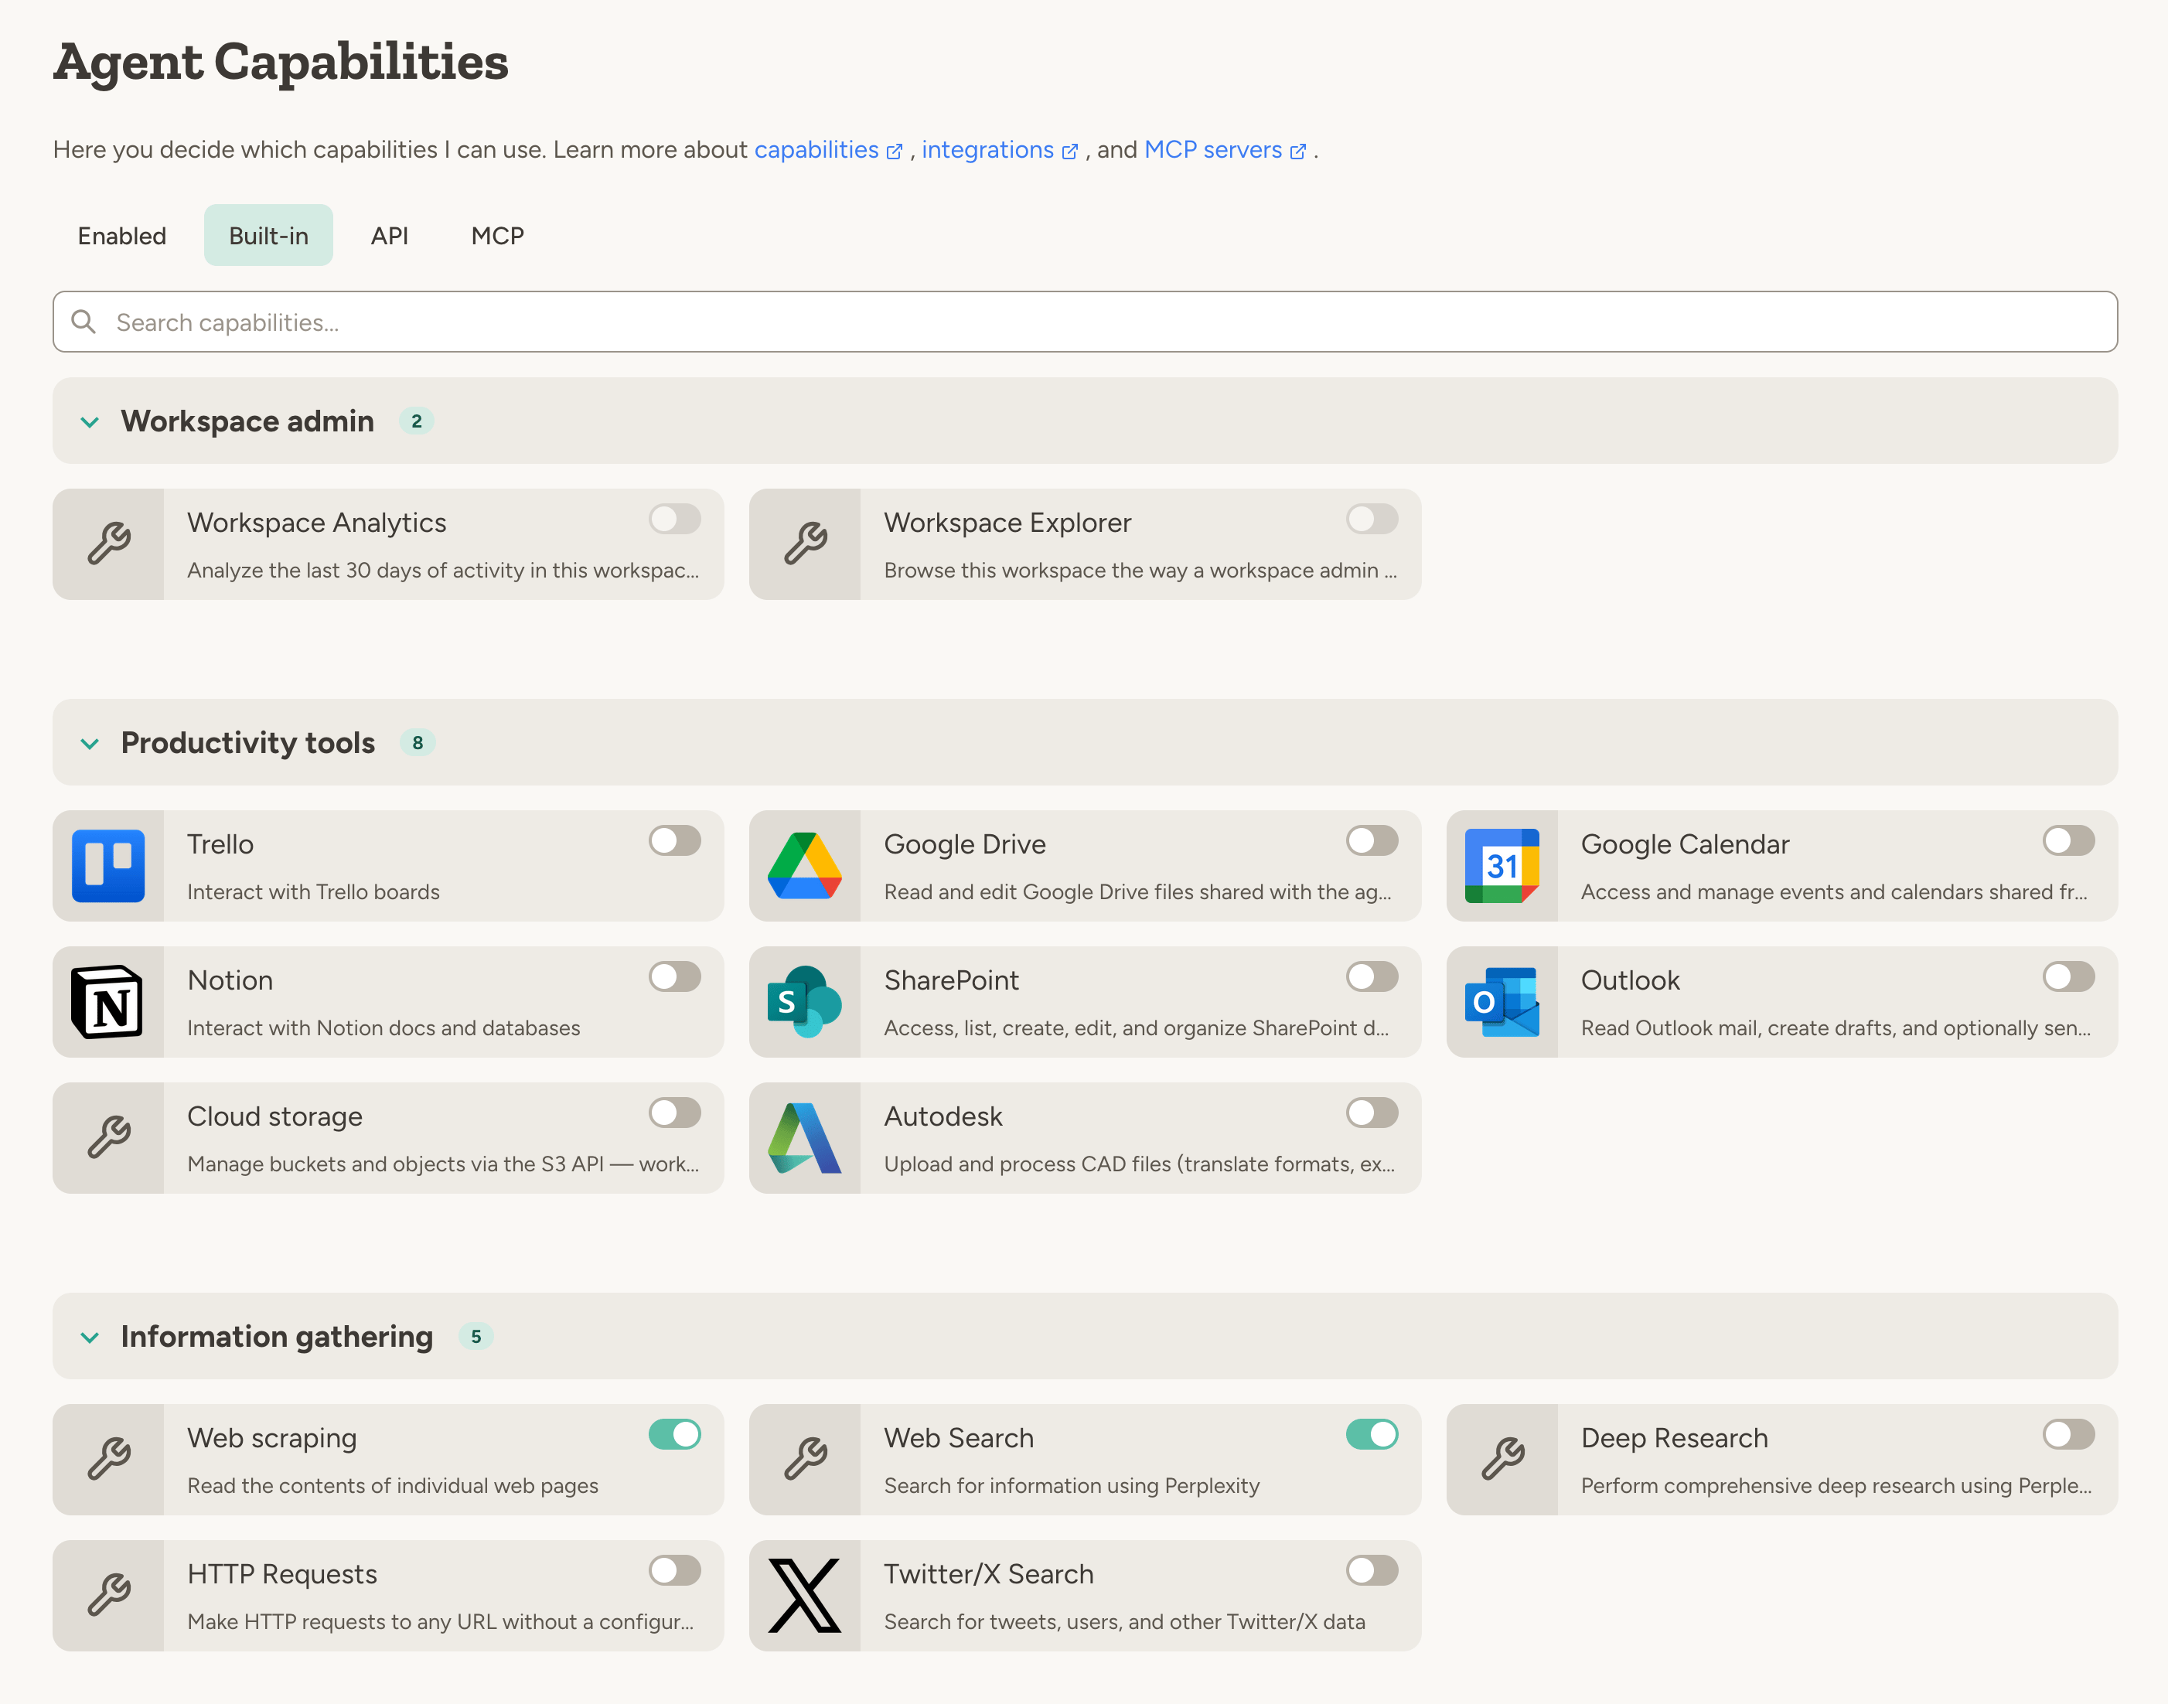2168x1704 pixels.
Task: Open the MCP tab
Action: [x=497, y=236]
